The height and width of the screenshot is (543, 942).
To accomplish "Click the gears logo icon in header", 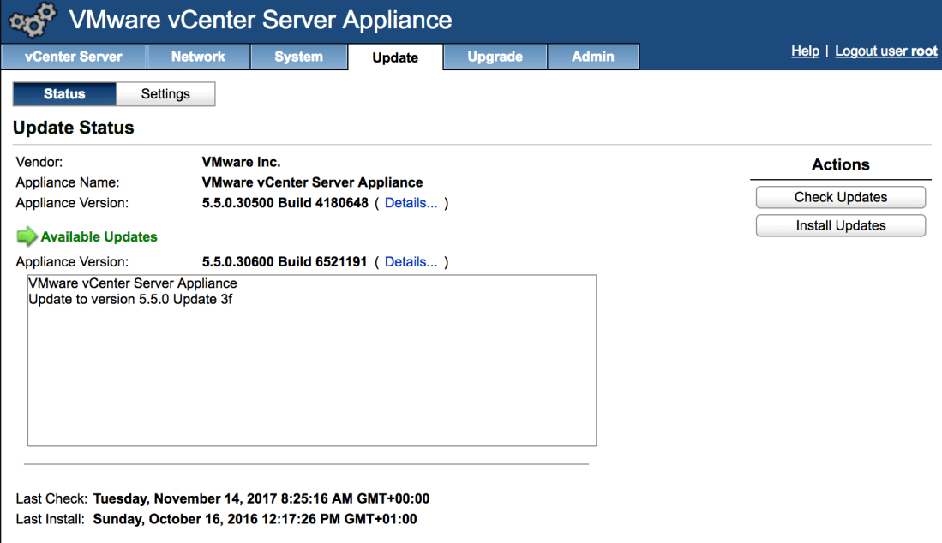I will 33,21.
